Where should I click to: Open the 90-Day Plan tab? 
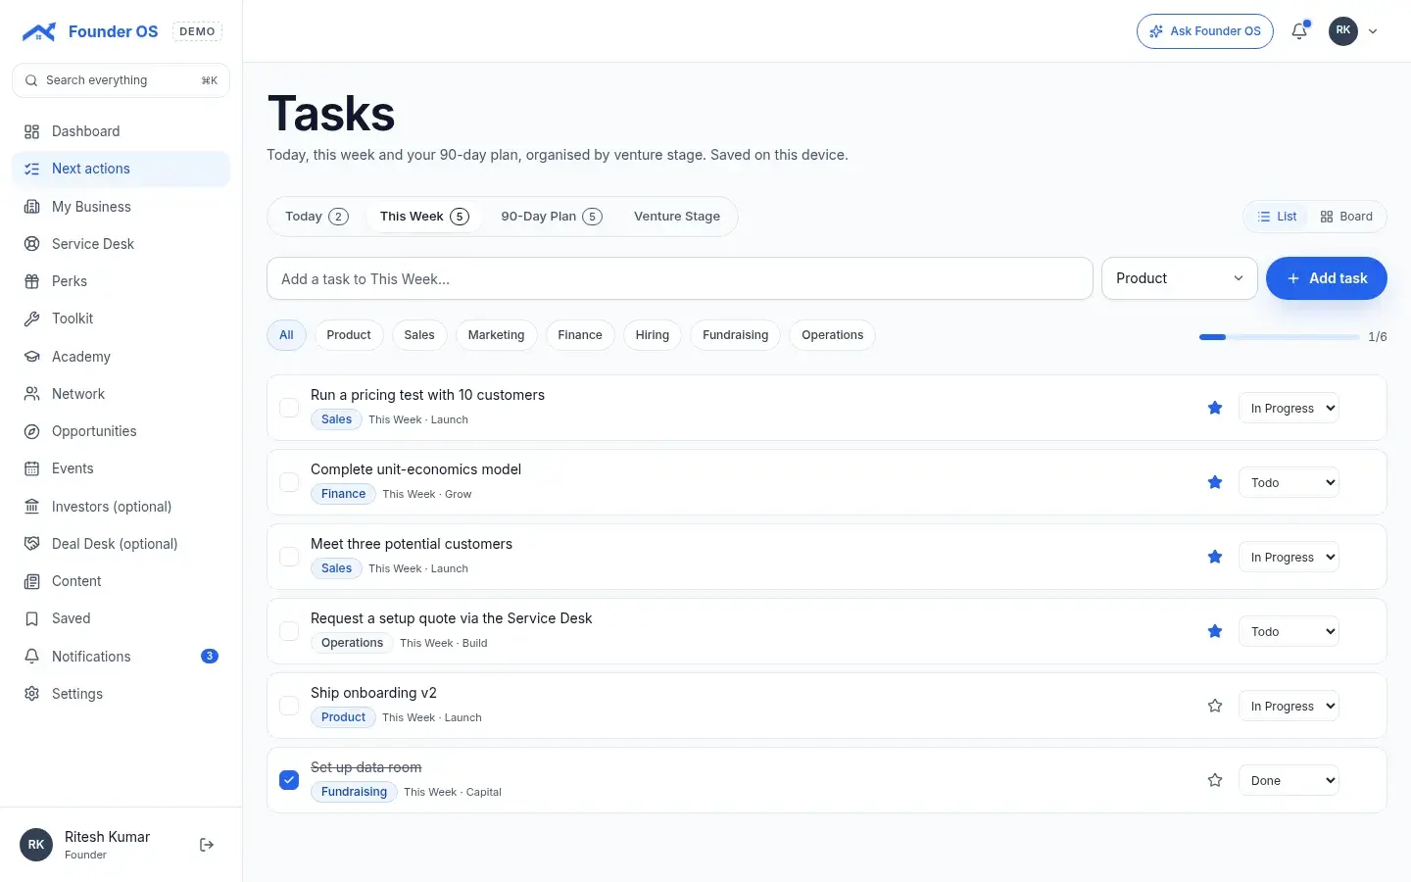tap(551, 217)
